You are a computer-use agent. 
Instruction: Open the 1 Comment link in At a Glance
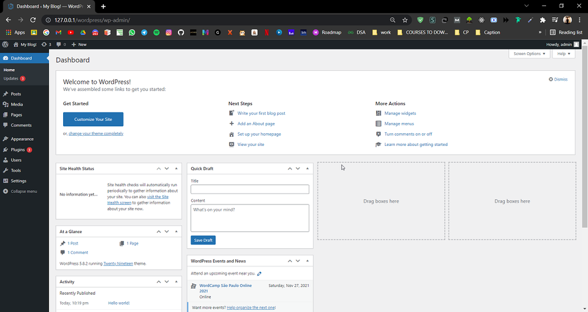(78, 253)
